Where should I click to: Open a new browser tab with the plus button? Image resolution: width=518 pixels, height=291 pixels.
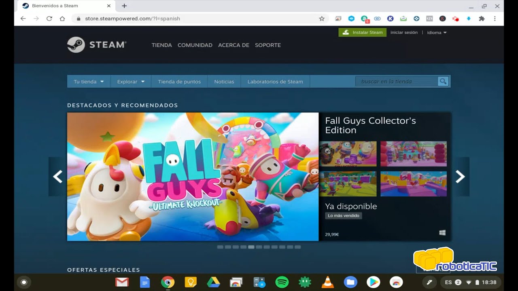(x=124, y=6)
